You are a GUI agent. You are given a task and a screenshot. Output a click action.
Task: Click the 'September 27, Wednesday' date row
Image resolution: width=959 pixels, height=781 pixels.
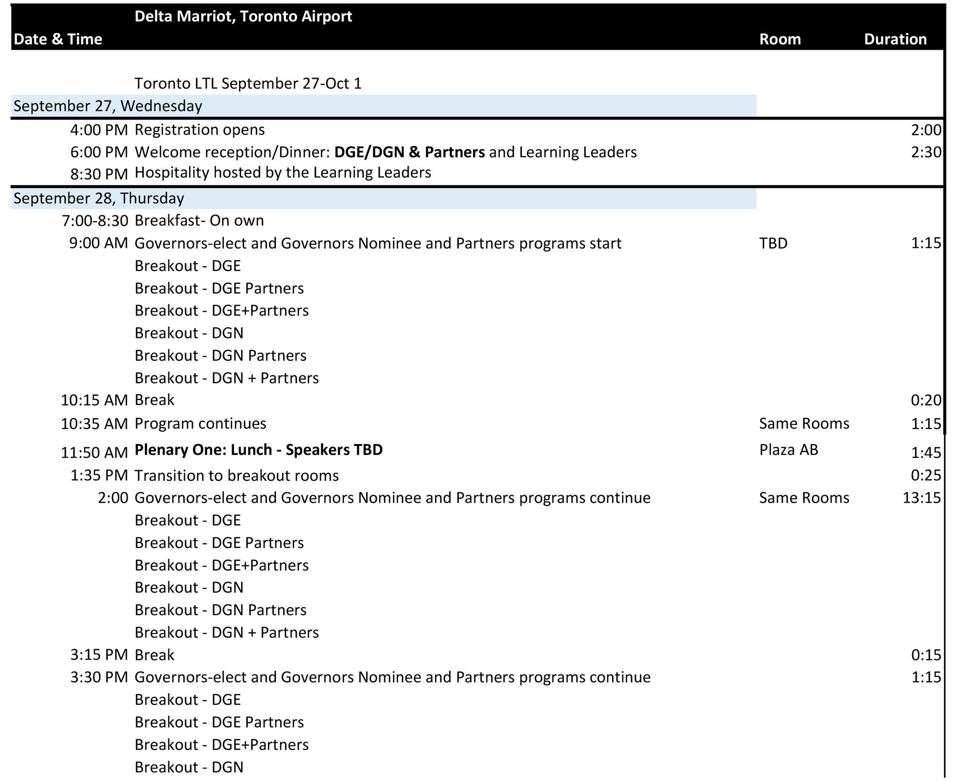click(x=108, y=106)
